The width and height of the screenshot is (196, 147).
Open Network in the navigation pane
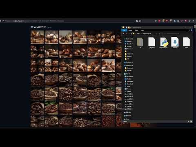(x=127, y=116)
